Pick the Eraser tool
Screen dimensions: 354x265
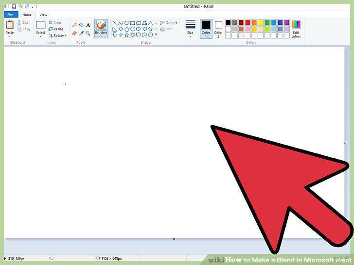74,33
